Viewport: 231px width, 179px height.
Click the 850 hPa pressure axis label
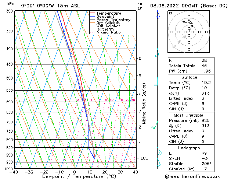(x=10, y=148)
